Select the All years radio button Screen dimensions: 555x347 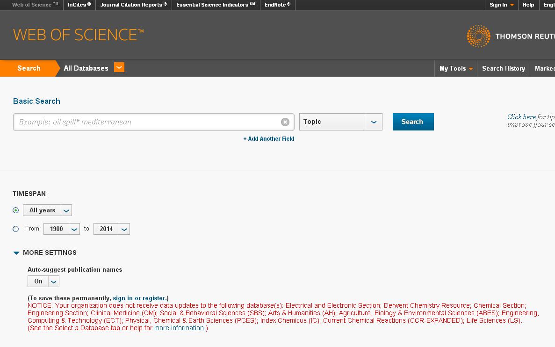click(x=16, y=210)
